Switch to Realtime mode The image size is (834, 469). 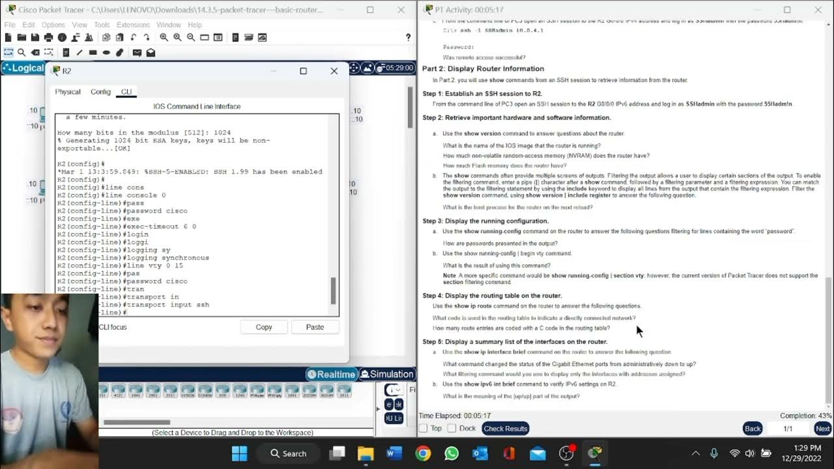[x=332, y=374]
